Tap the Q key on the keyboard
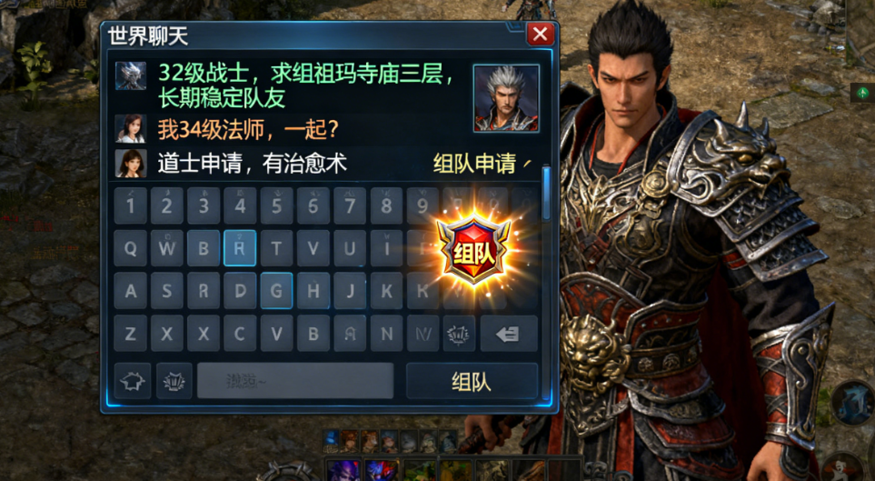Screen dimensions: 875x481 coord(130,248)
